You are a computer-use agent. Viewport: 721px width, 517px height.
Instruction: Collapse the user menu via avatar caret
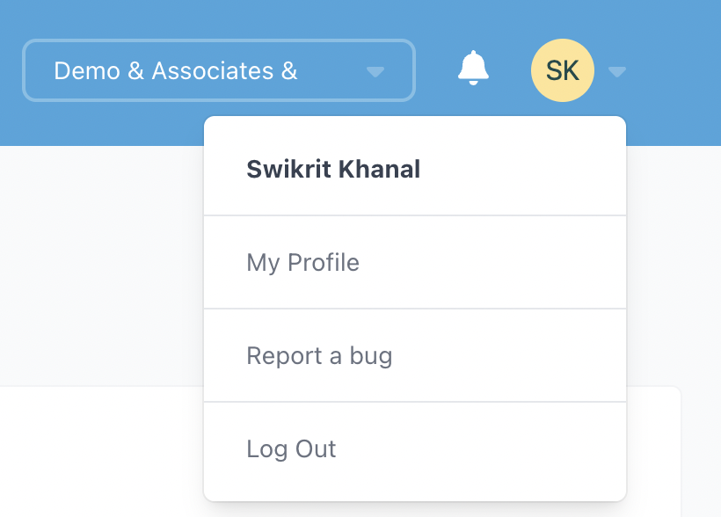point(617,72)
